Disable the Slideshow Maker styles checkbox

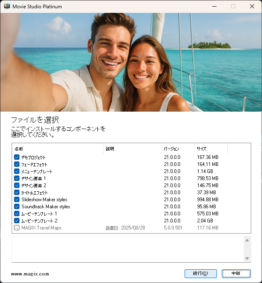(17, 200)
